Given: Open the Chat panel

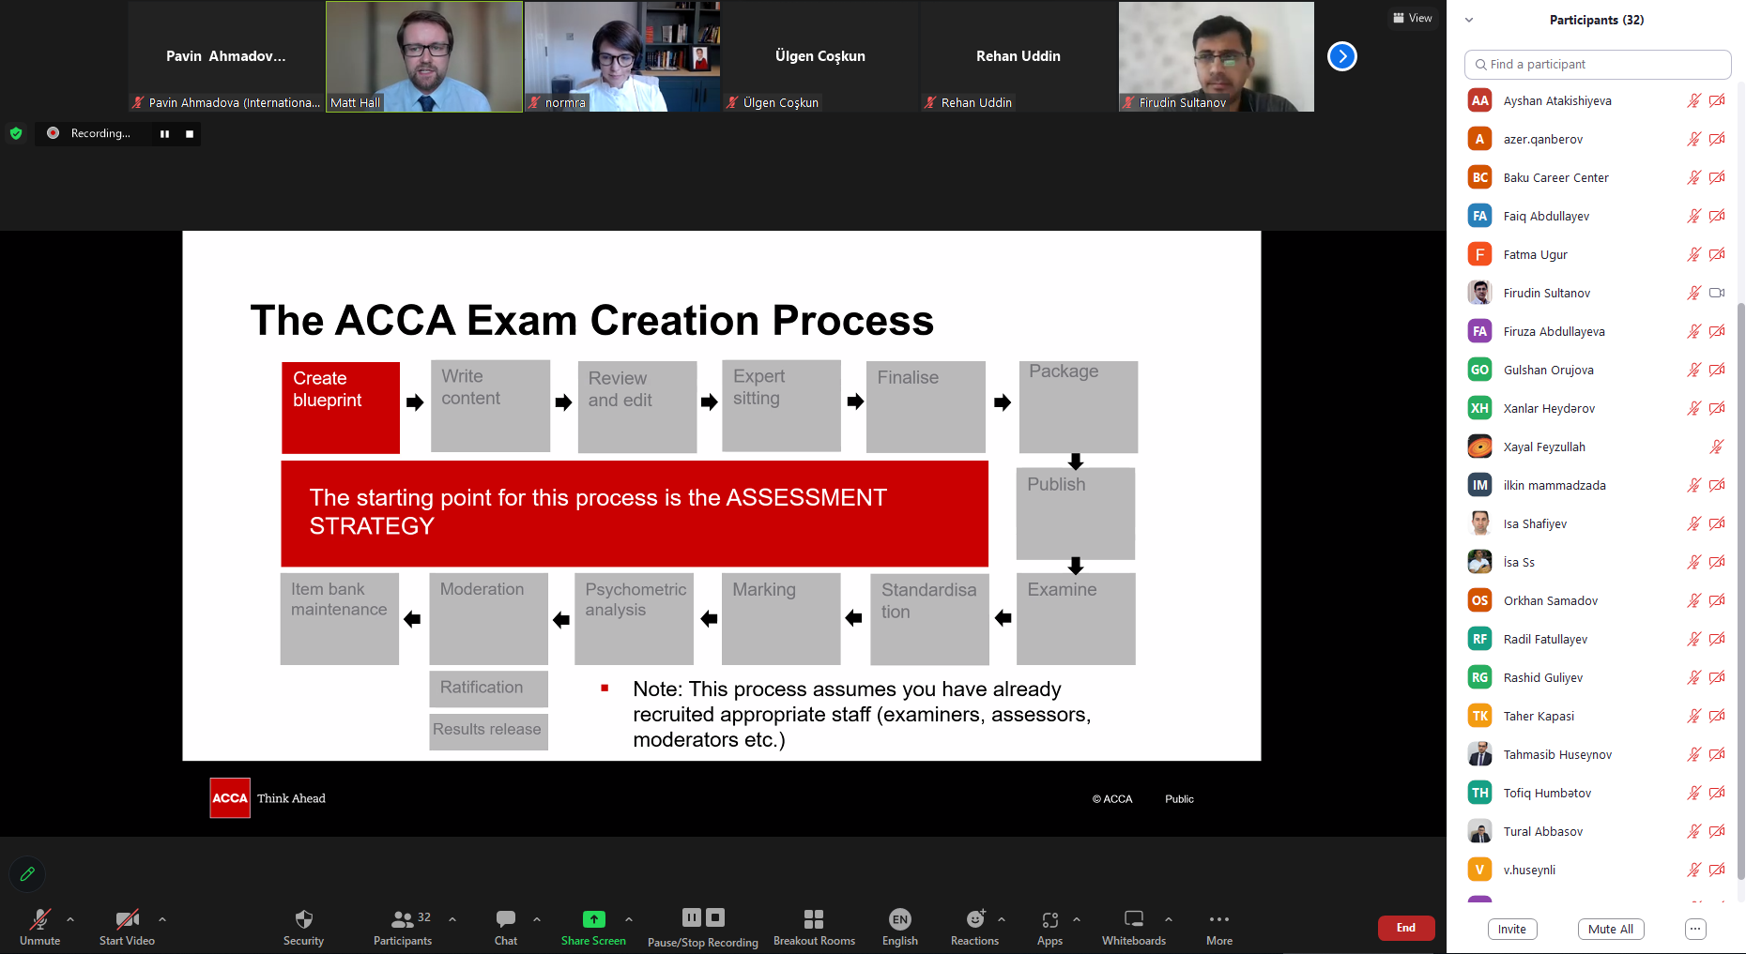Looking at the screenshot, I should [506, 919].
